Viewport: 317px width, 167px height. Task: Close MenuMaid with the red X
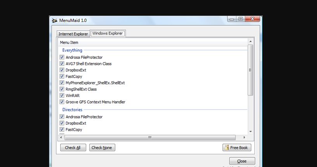253,19
